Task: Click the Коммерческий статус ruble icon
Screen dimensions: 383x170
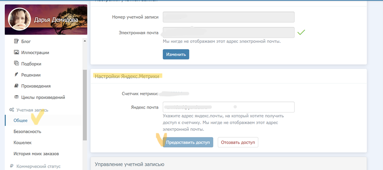Action: pos(11,166)
